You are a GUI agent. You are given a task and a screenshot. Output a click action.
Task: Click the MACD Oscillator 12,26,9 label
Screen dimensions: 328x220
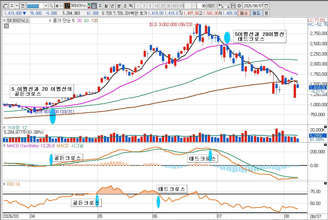(x=31, y=146)
